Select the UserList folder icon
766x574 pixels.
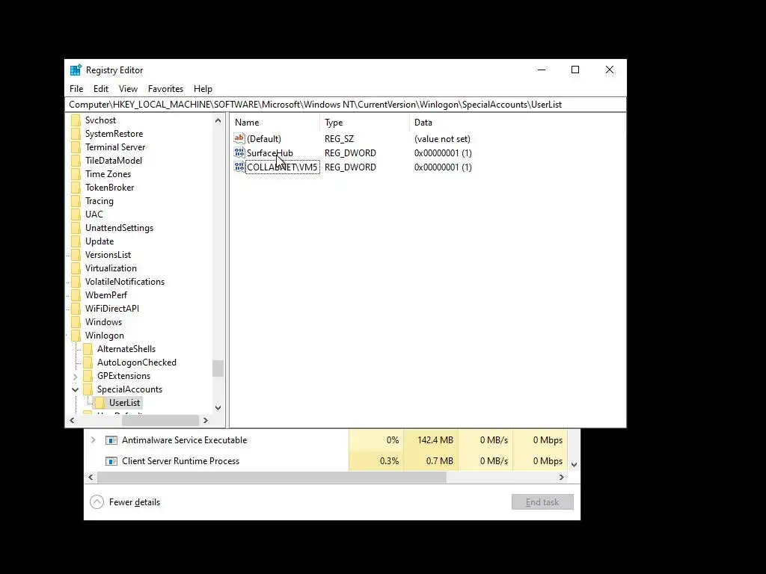click(x=99, y=403)
